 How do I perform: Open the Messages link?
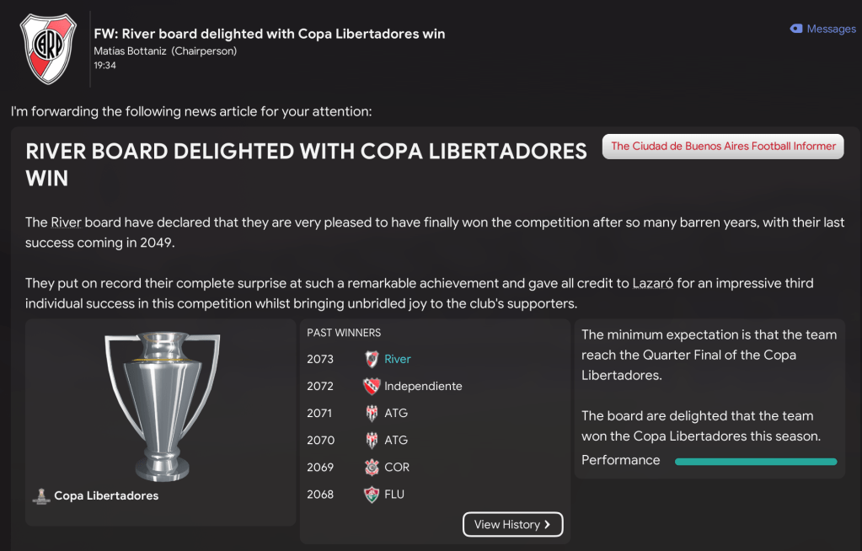(831, 29)
